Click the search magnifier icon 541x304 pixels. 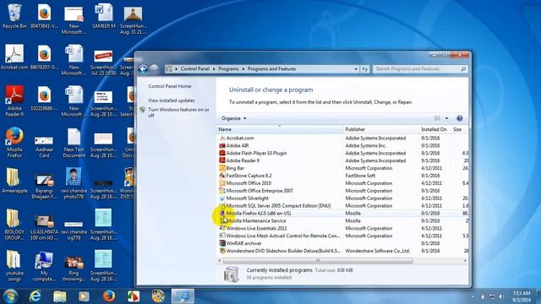463,69
